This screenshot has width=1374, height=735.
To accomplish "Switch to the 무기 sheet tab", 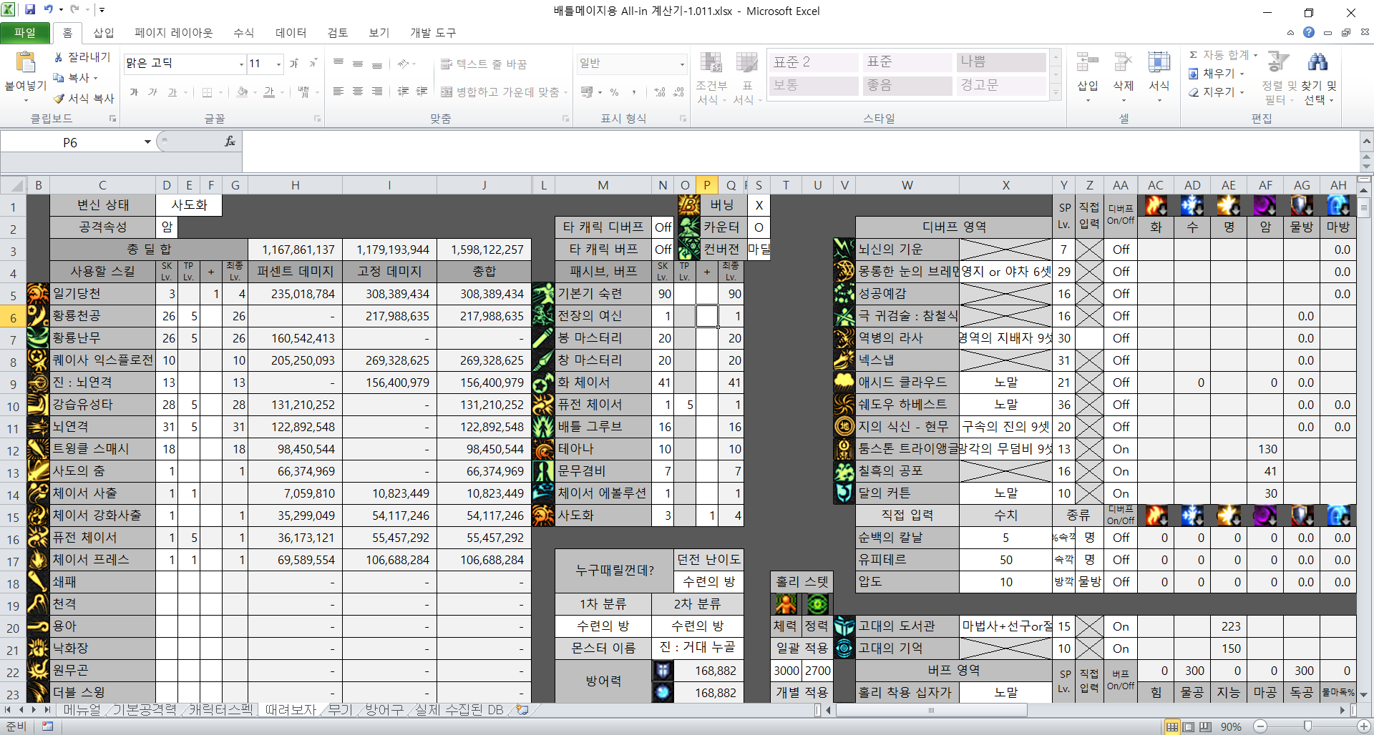I will coord(340,710).
